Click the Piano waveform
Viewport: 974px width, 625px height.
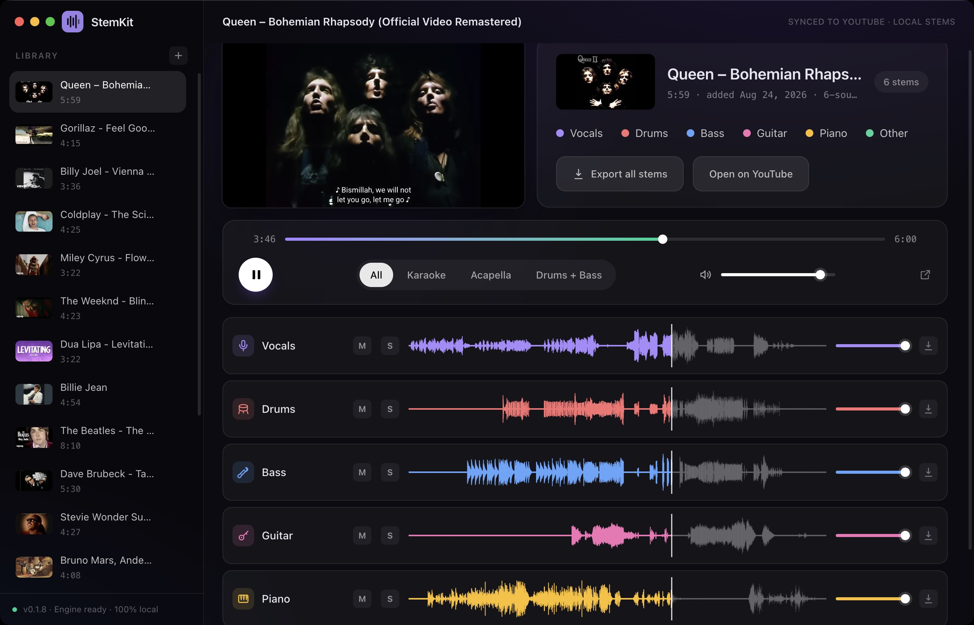[617, 599]
